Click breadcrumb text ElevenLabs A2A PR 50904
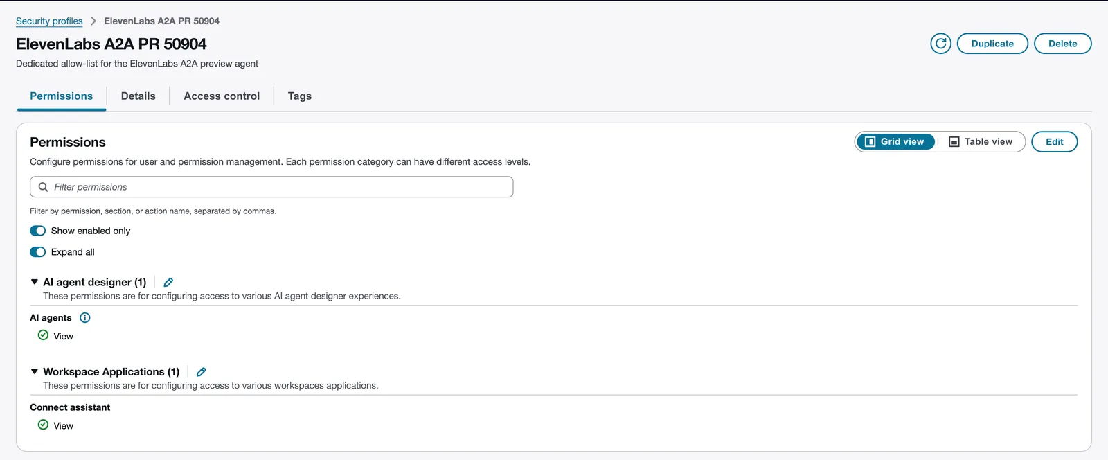This screenshot has width=1108, height=460. point(161,21)
